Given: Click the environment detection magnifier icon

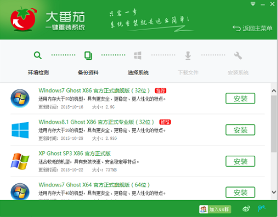Looking at the screenshot, I should point(38,55).
